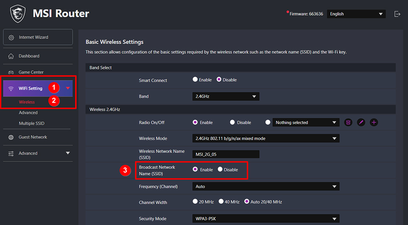
Task: Click the Basic Wireless Settings heading
Action: (x=114, y=42)
